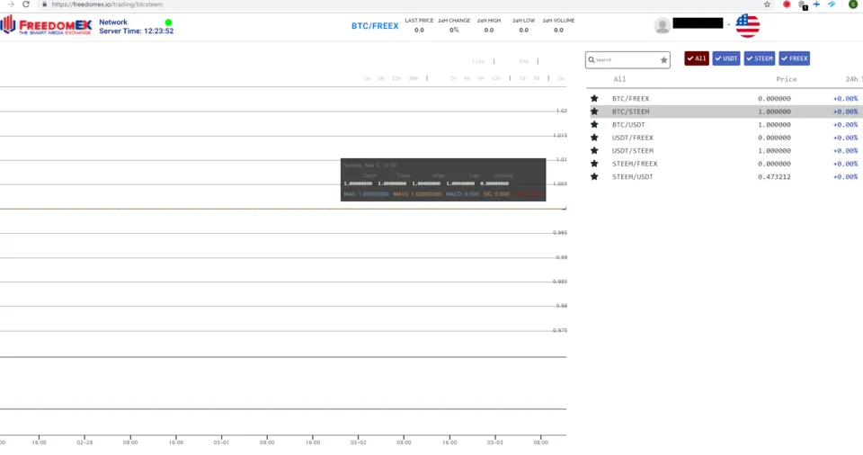The height and width of the screenshot is (455, 863).
Task: Open the red circular browser extension icon
Action: [x=787, y=4]
